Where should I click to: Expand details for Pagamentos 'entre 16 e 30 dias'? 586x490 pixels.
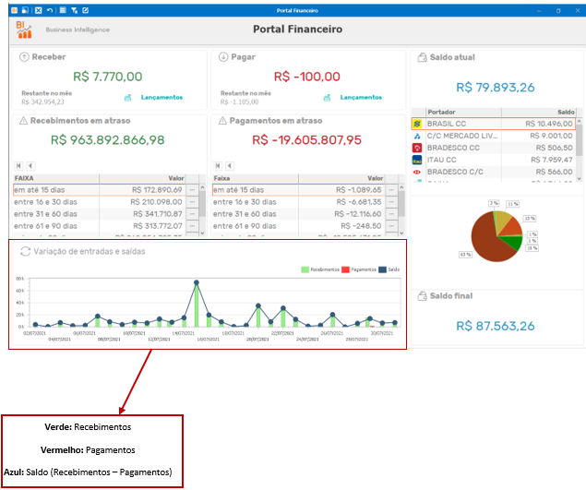click(391, 202)
